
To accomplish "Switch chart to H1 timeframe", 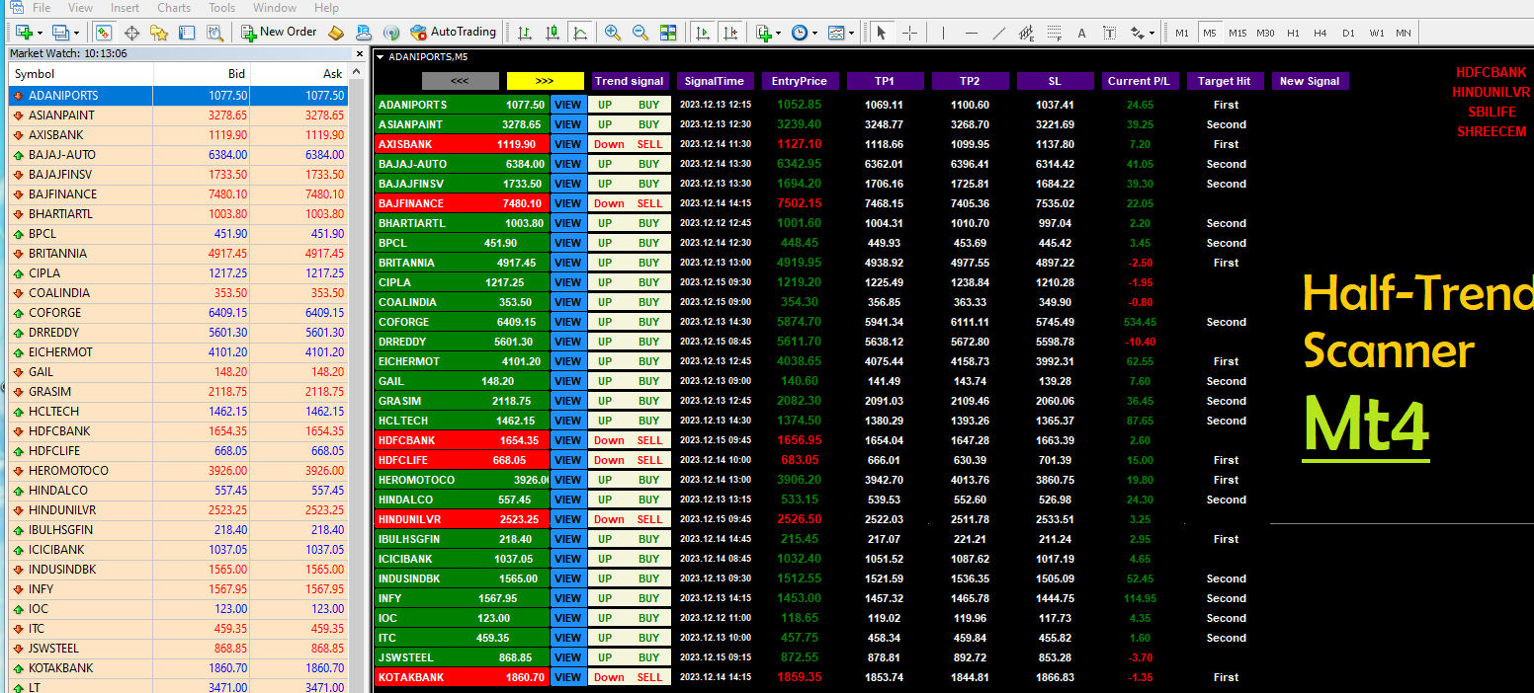I will coord(1293,33).
